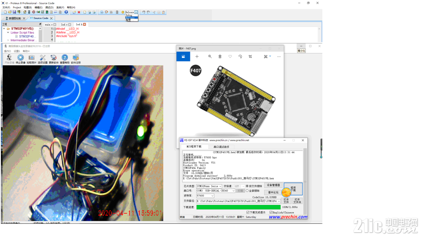Image resolution: width=421 pixels, height=237 pixels.
Task: Open the Project menu in Proteus
Action: pyautogui.click(x=17, y=7)
